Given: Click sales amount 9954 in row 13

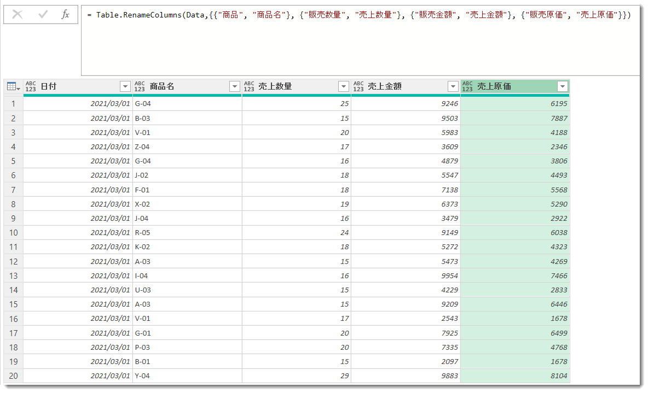Looking at the screenshot, I should [x=406, y=275].
